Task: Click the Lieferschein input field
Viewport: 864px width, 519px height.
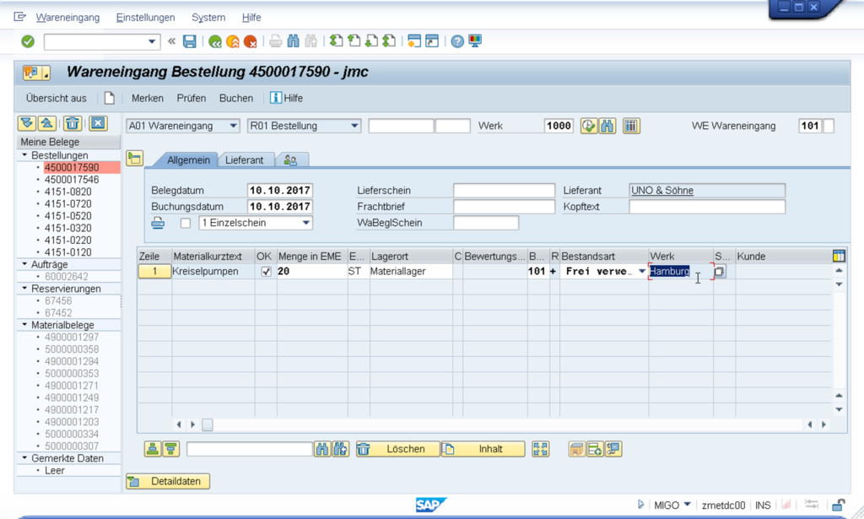Action: point(504,191)
